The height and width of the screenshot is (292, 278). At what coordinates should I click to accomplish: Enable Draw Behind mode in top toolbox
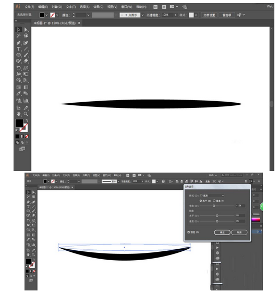click(x=22, y=142)
